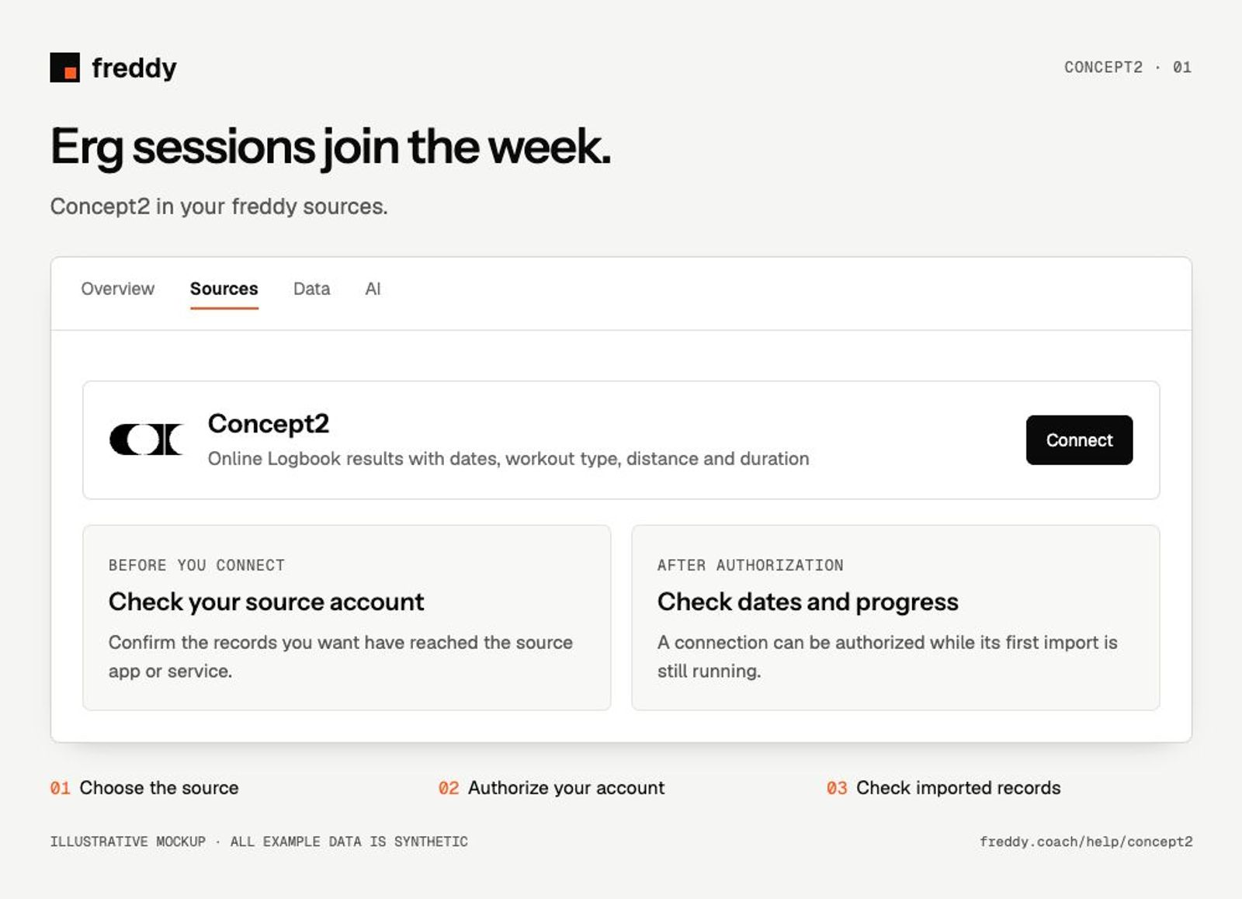Select the Sources tab
Screen dimensions: 1242x899
[x=224, y=289]
